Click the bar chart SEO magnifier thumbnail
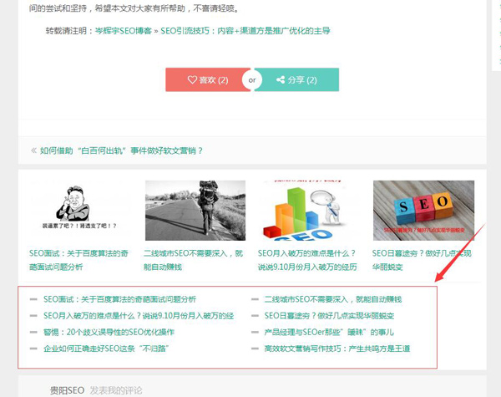 coord(309,211)
